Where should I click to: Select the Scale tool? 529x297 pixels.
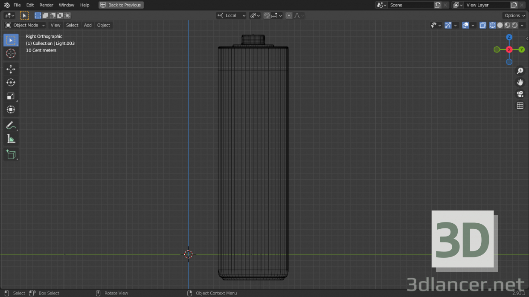click(x=11, y=96)
